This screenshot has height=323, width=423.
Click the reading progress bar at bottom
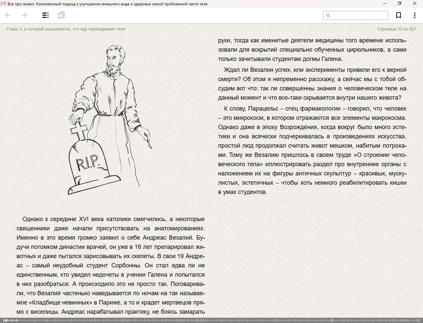click(x=211, y=320)
